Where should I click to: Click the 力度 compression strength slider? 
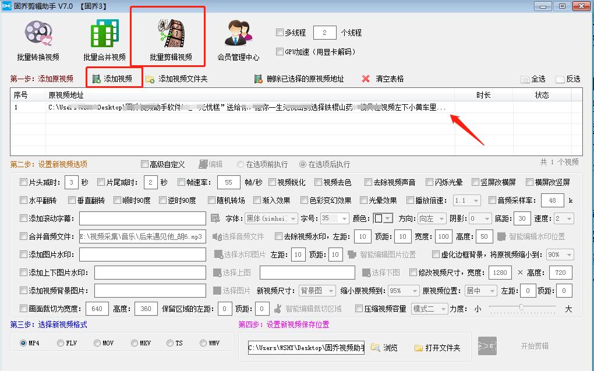click(522, 308)
